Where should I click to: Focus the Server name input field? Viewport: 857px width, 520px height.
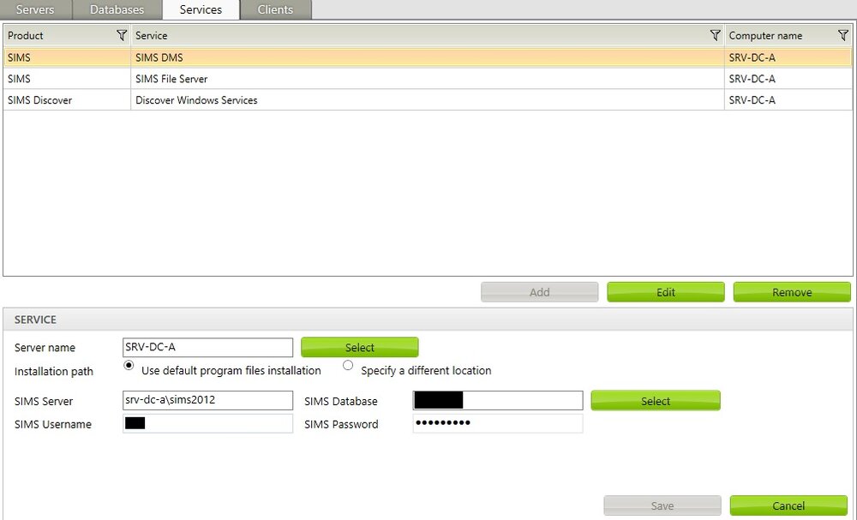tap(207, 348)
